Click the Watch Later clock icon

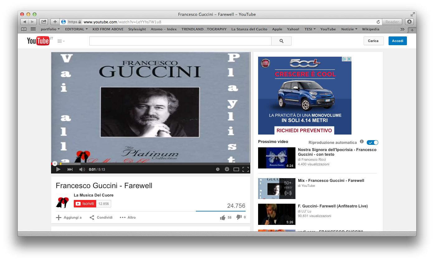218,169
